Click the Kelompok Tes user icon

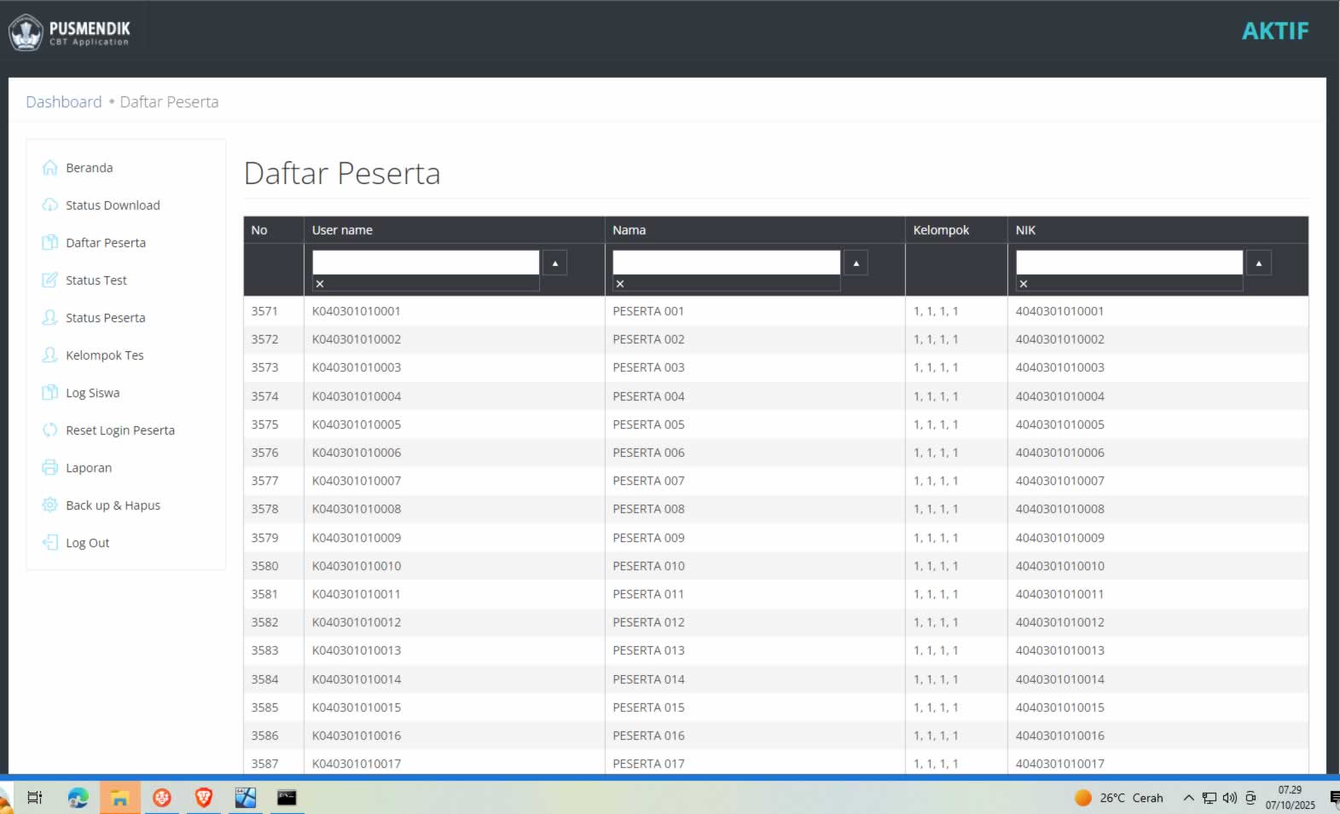[50, 355]
